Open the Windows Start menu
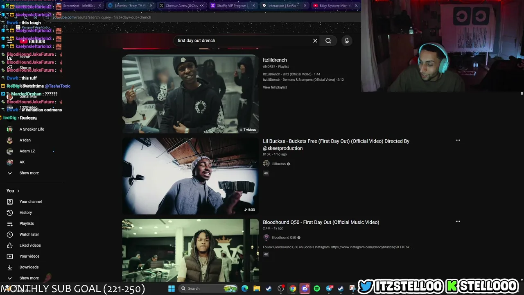The width and height of the screenshot is (524, 295). click(x=172, y=288)
